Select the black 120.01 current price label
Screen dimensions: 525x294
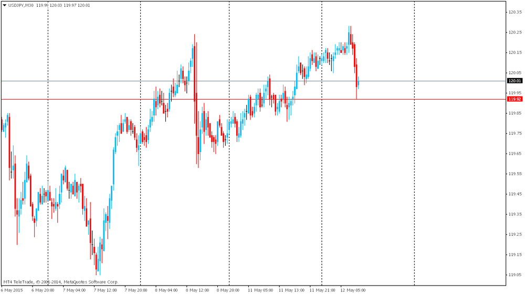coord(514,81)
